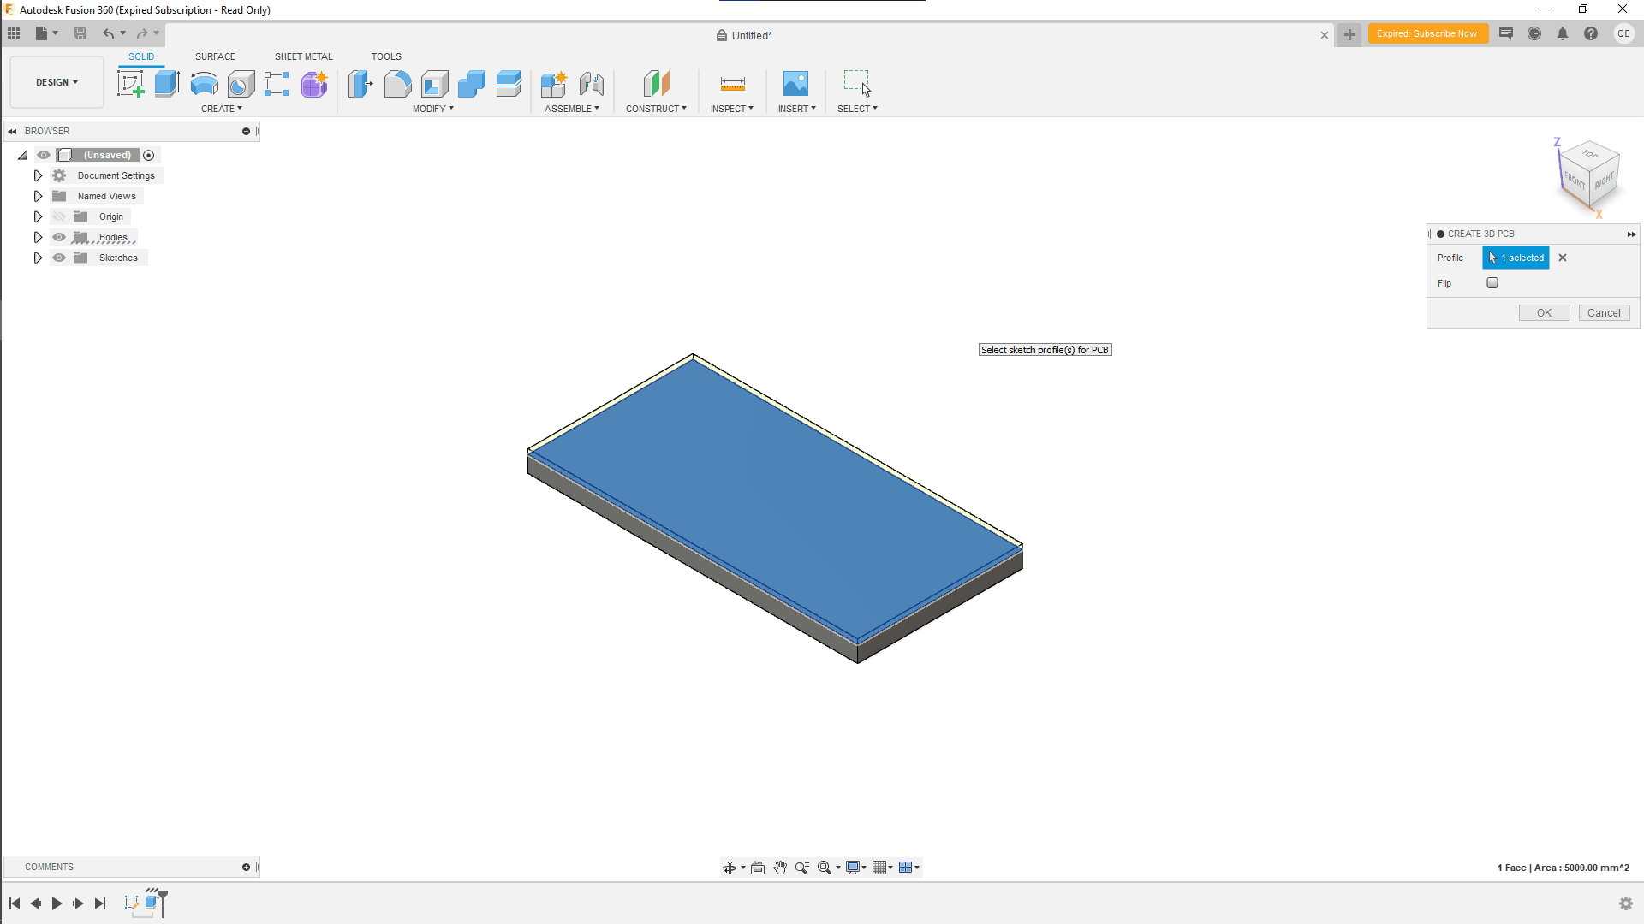Expand the Document Settings tree item

(x=38, y=175)
